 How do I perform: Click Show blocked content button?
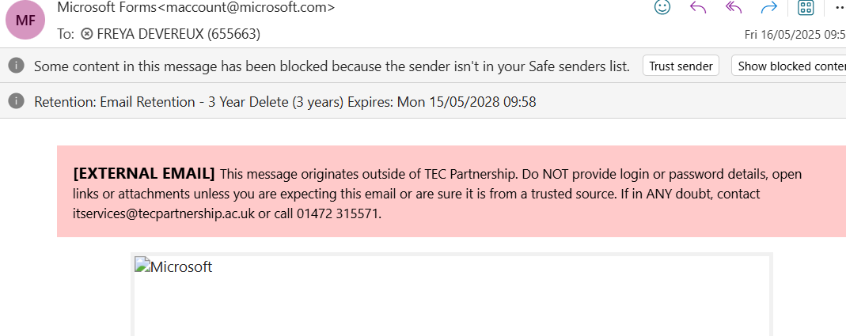pos(788,66)
